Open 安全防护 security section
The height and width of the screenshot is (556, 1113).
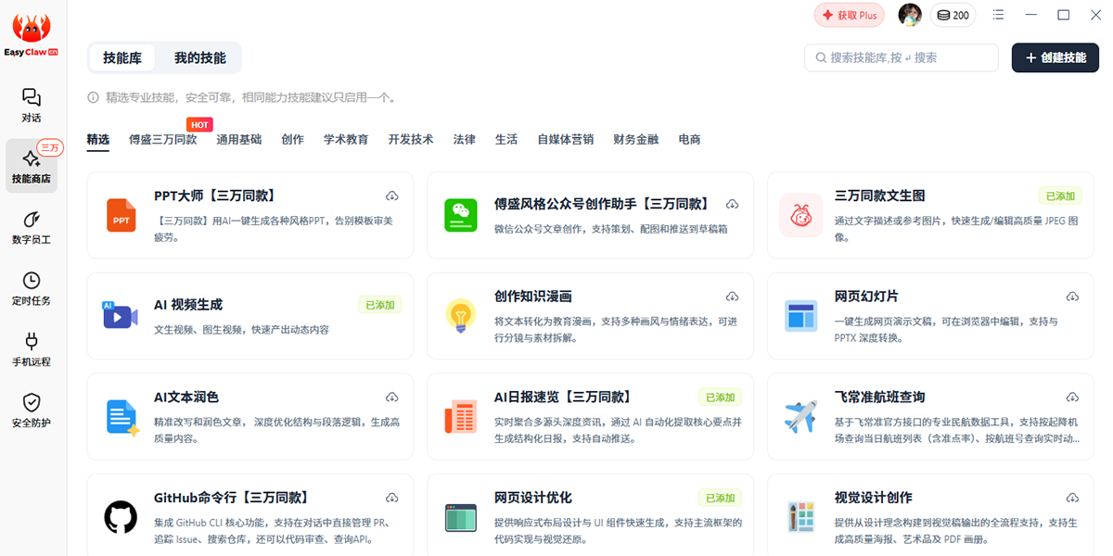pos(32,411)
